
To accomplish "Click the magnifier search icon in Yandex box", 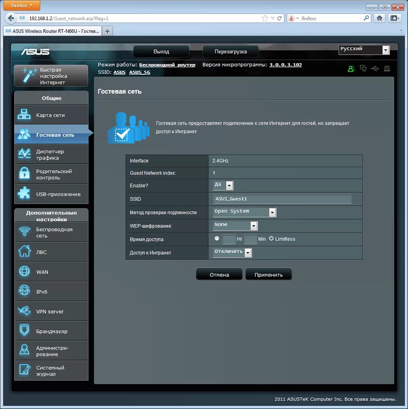I will [366, 18].
